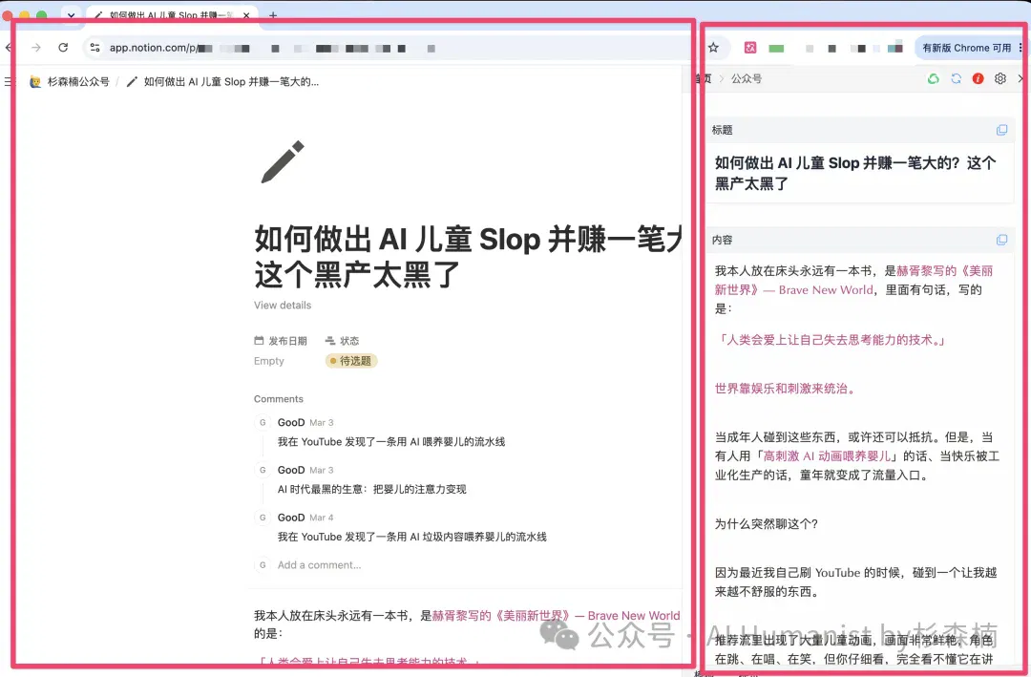
Task: Click the green WeChat sync icon
Action: (x=933, y=78)
